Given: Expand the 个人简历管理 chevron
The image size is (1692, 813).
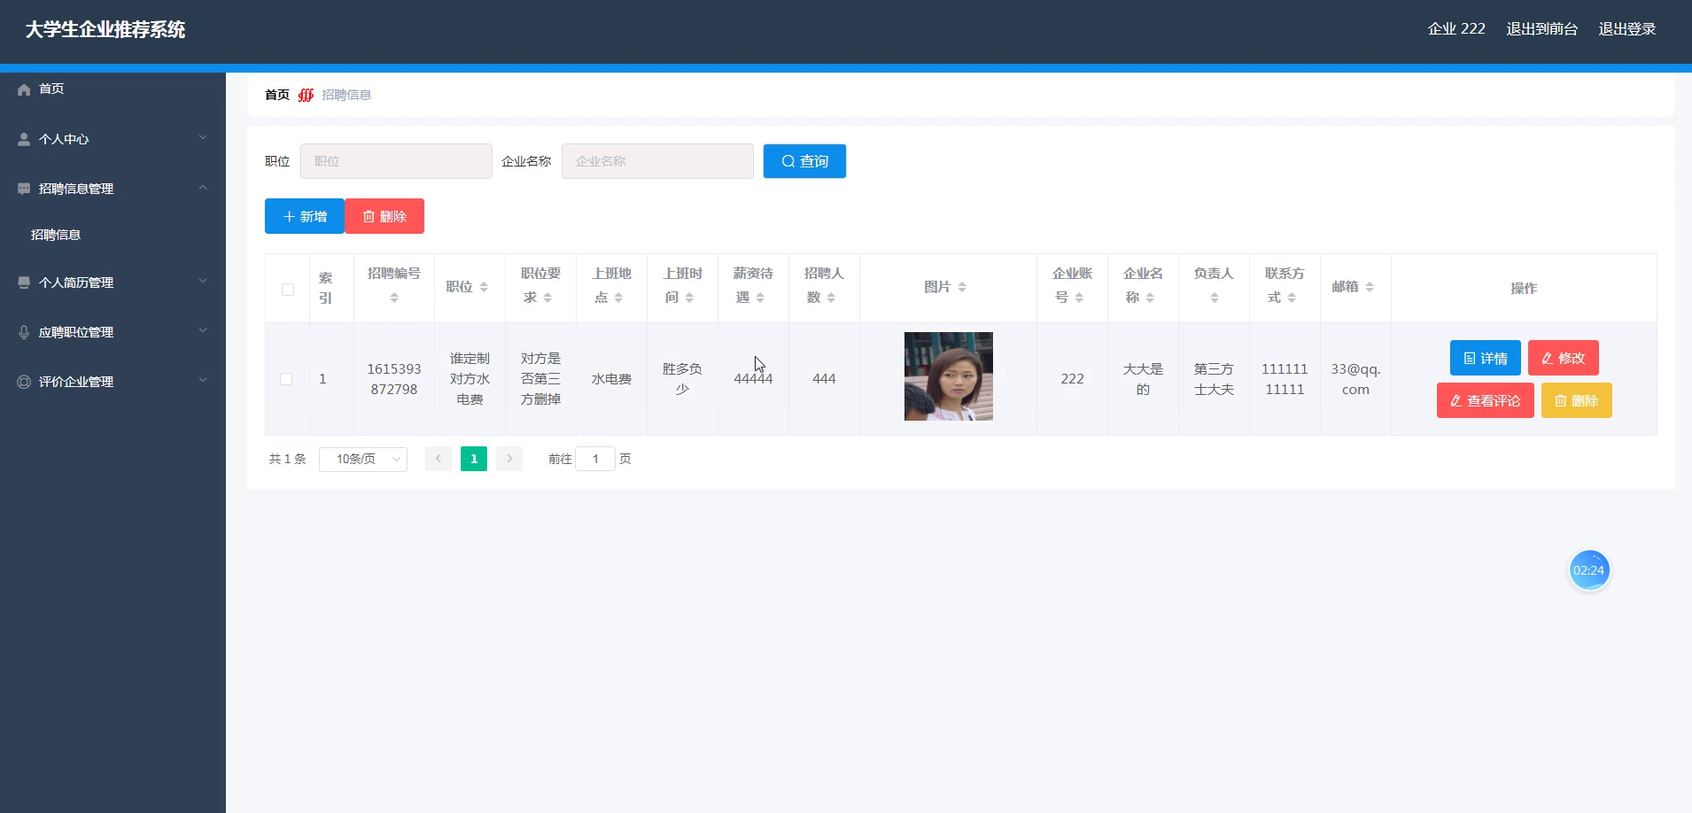Looking at the screenshot, I should 203,281.
